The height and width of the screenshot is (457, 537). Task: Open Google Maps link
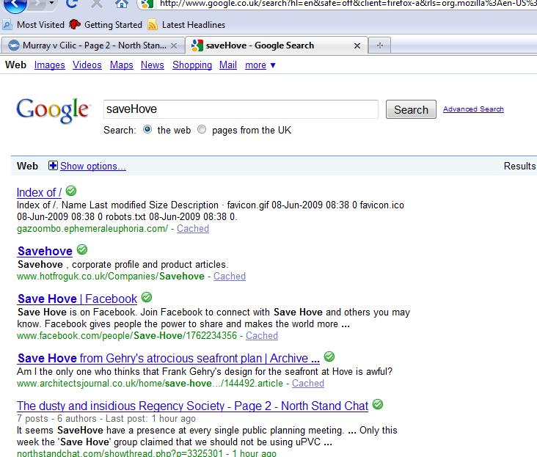(122, 65)
